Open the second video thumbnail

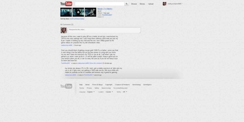point(78,12)
